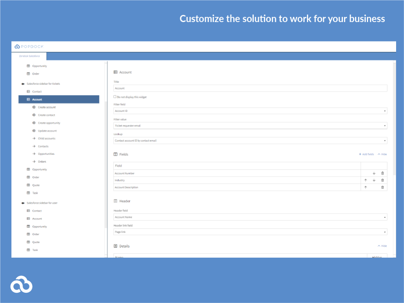Click inside the Title input field

250,88
